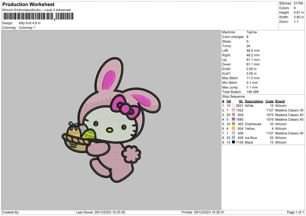The image size is (306, 216).
Task: Select the 'Up:' measurement of 61.1 mm
Action: click(253, 60)
